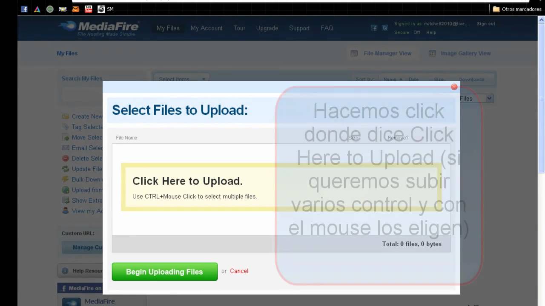Open the envelope-with-wings bookmark icon

(63, 9)
